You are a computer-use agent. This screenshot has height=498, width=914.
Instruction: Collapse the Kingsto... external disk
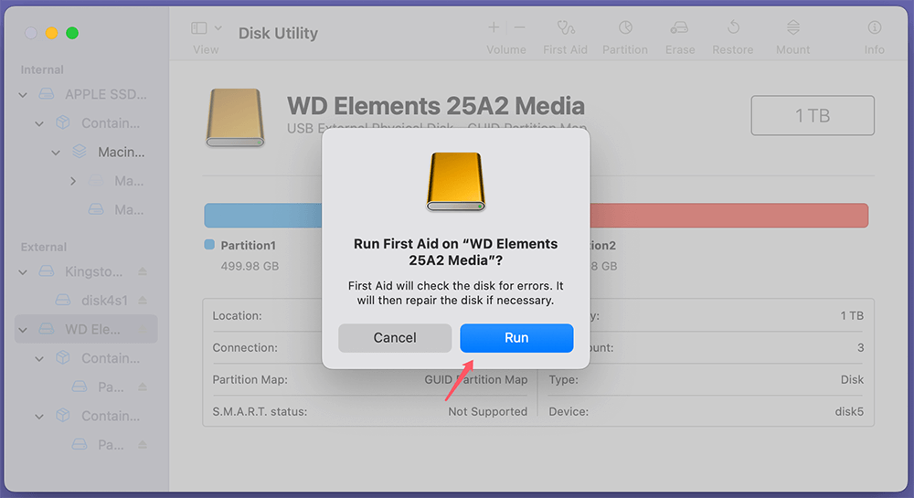[x=23, y=272]
